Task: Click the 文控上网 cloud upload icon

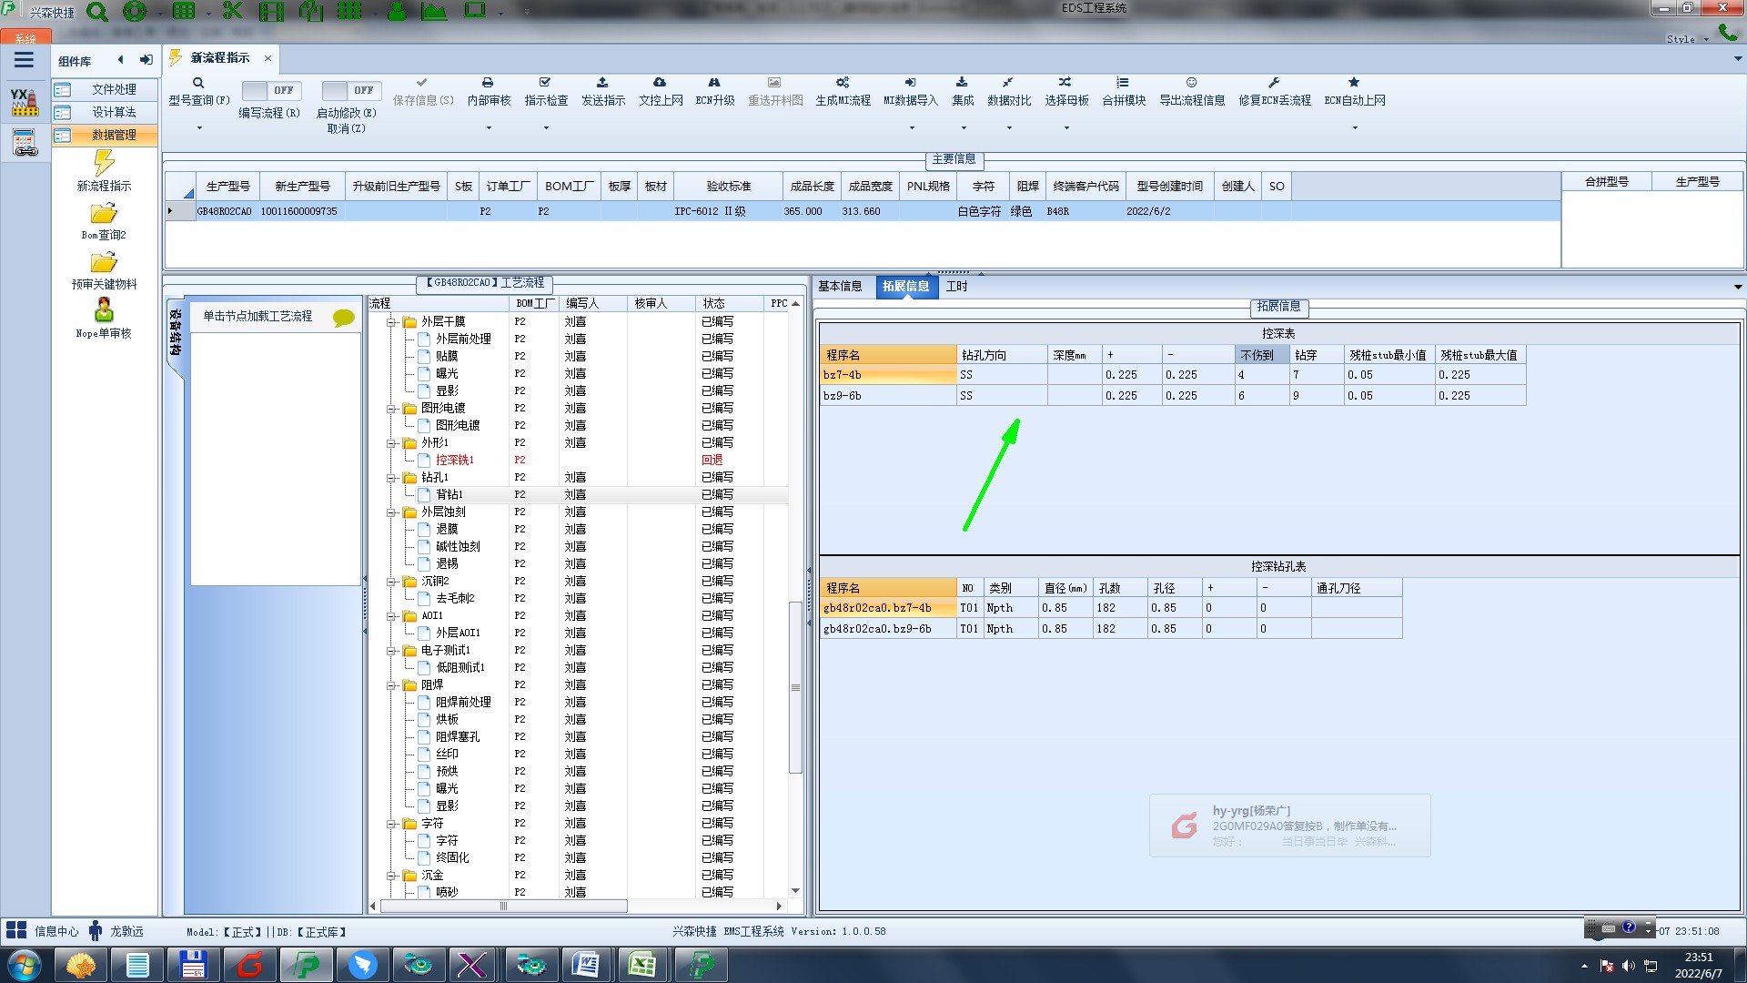Action: pos(660,83)
